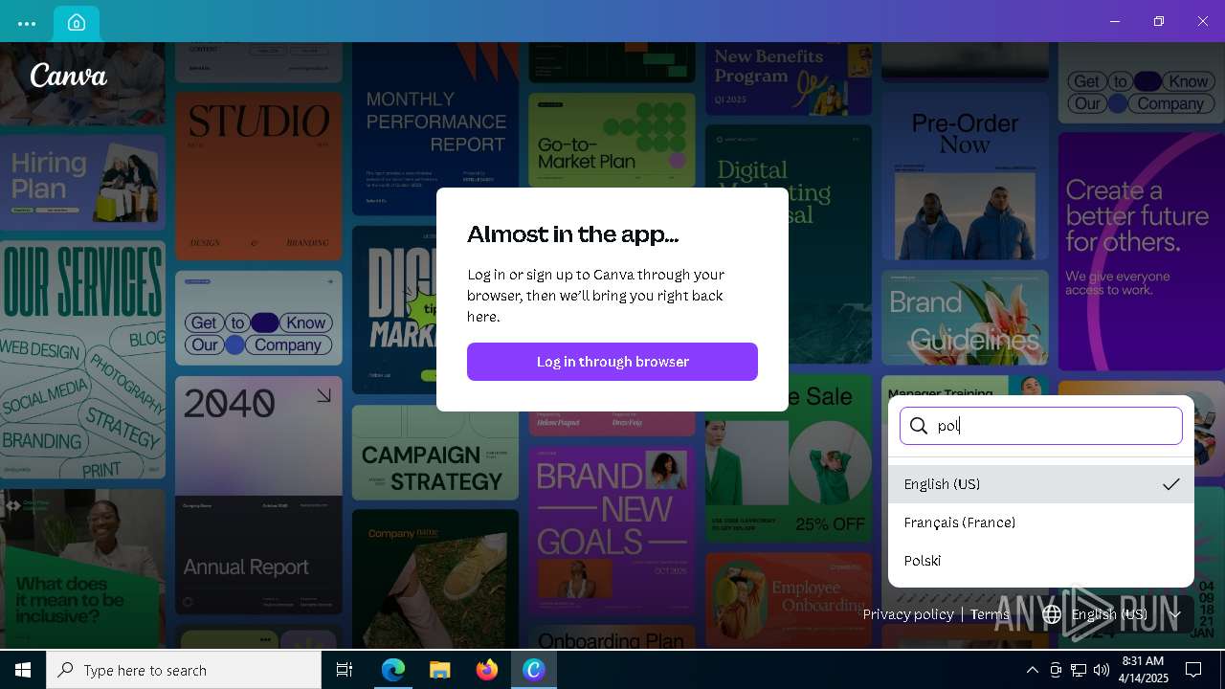Minimize the Canva window

[x=1115, y=21]
